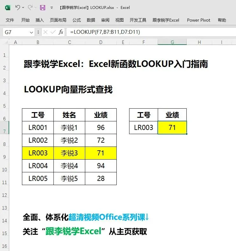Viewport: 236px width, 251px height.
Task: Switch to the 审阅 tab
Action: coord(105,20)
